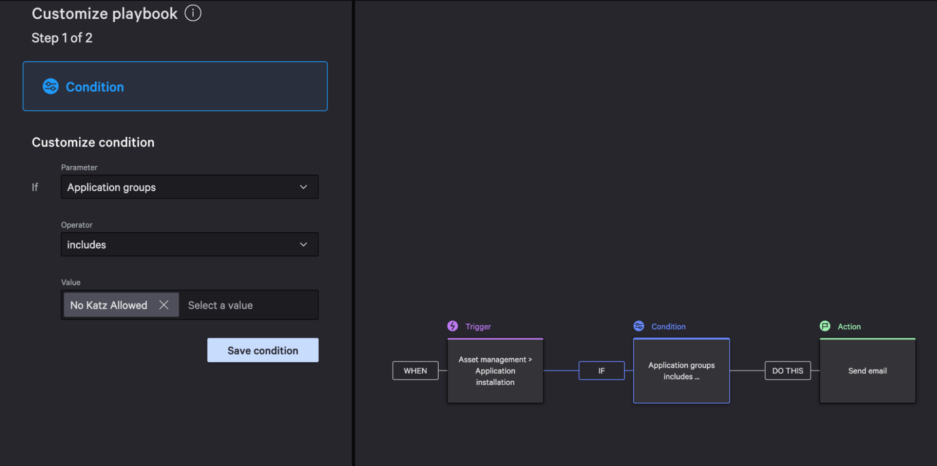Click the WHEN label box
This screenshot has width=937, height=466.
point(415,370)
